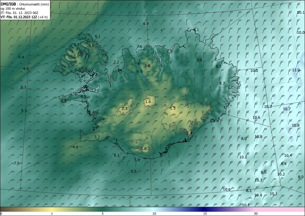Choose the 1.5 value label
Image resolution: width=305 pixels, height=216 pixels.
pyautogui.click(x=173, y=108)
